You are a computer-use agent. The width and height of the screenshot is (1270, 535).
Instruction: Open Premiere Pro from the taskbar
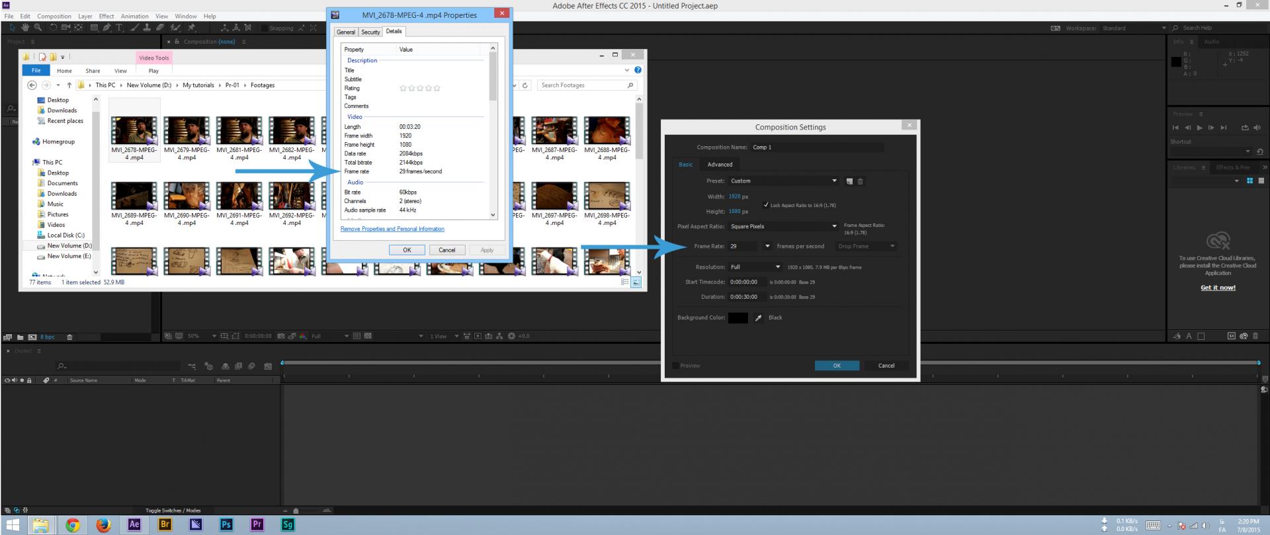coord(257,524)
